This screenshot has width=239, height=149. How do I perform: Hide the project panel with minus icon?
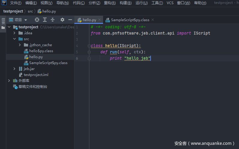coord(70,20)
